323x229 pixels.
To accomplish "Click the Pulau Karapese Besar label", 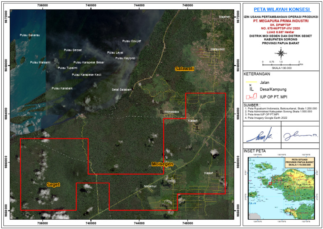I will click(89, 62).
